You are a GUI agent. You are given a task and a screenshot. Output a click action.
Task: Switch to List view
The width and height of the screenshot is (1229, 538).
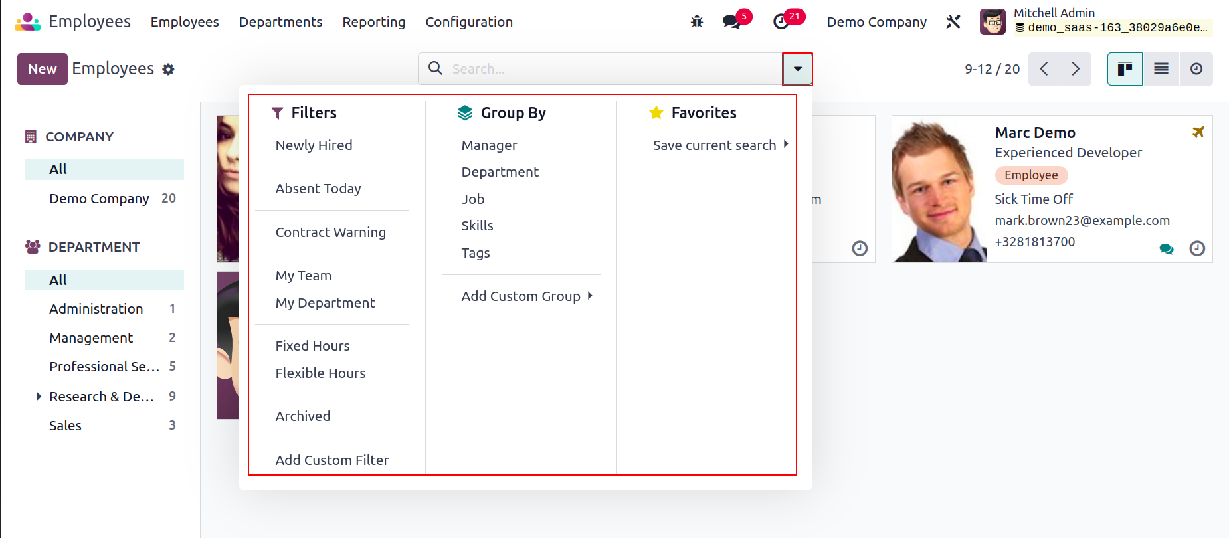1161,69
